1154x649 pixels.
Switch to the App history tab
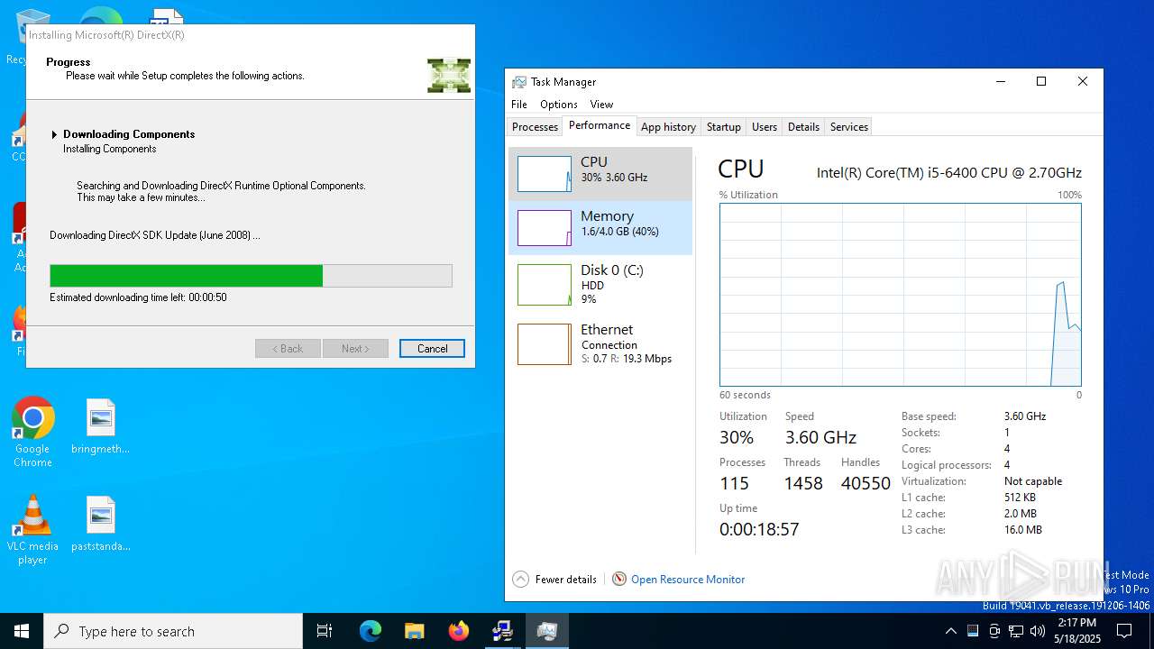point(668,127)
